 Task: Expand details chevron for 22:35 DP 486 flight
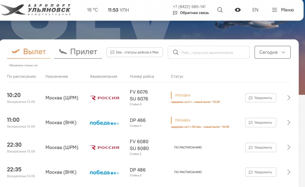point(289,172)
